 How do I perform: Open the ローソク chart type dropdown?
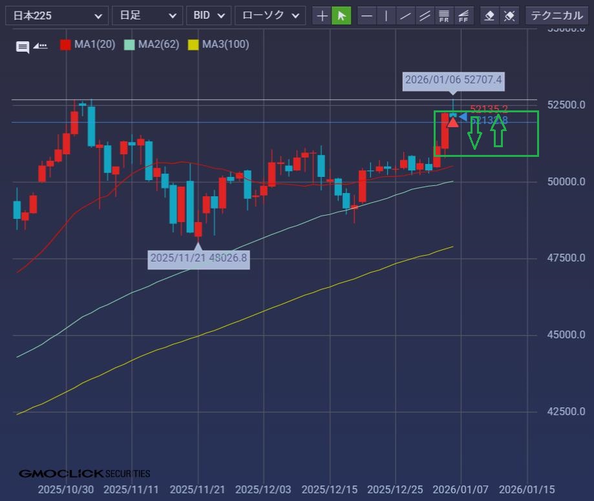pos(270,15)
